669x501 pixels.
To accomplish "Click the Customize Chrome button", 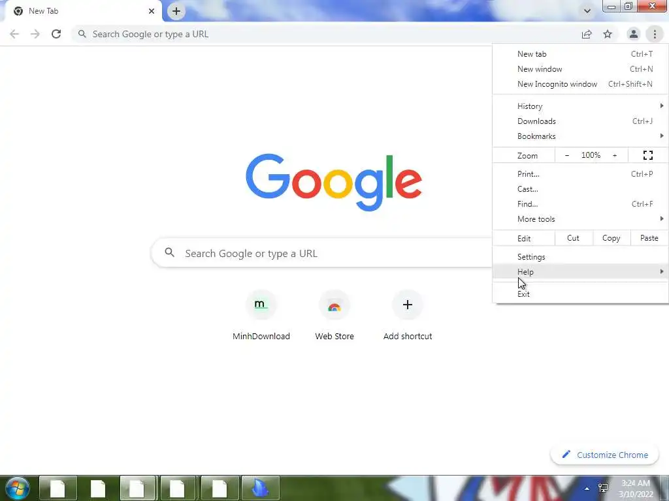I will click(605, 455).
